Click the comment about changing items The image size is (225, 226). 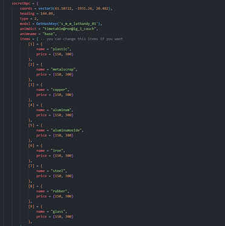tap(82, 39)
